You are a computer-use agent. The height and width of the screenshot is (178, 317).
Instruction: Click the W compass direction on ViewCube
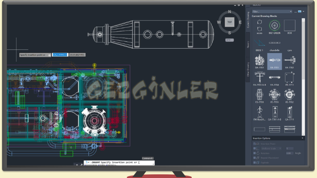(219, 22)
